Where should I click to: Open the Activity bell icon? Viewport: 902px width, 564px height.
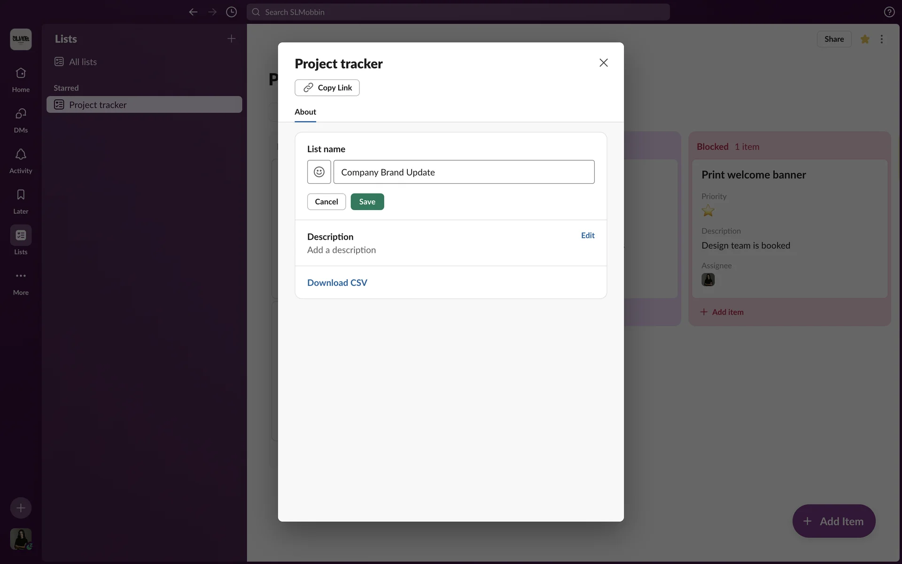coord(21,160)
